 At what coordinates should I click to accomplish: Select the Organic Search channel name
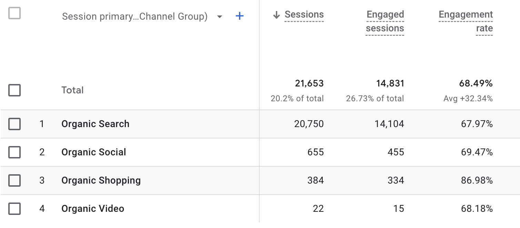[95, 124]
